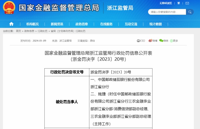
Task: Click the line 浙江省分行 in table
Action: click(100, 87)
